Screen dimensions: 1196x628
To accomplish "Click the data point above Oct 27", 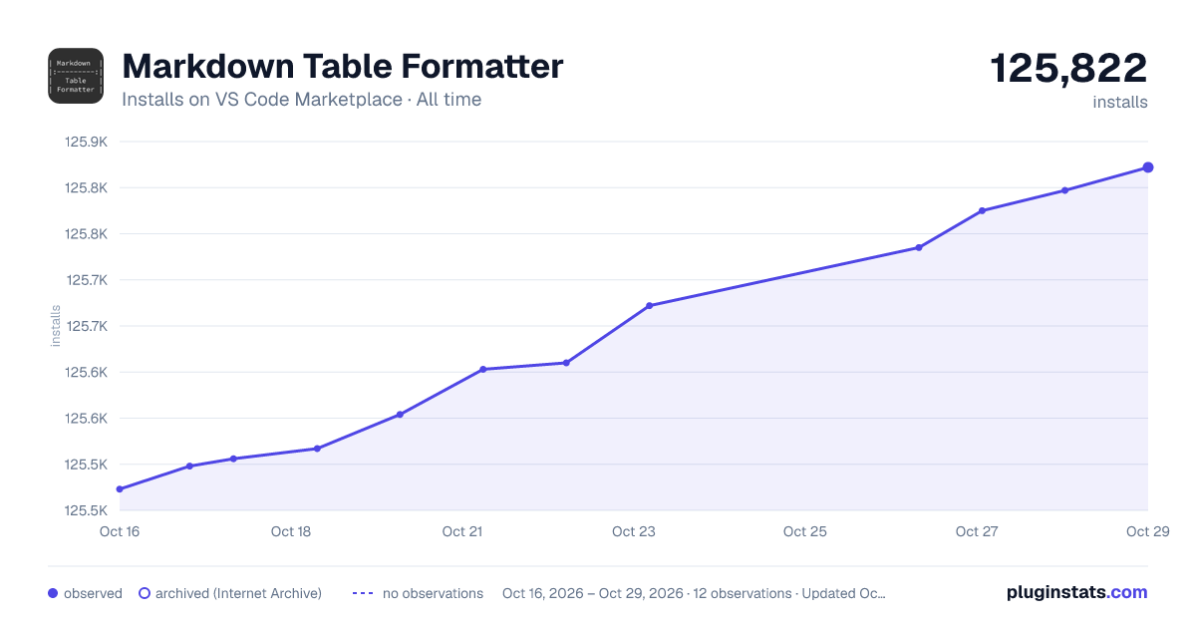I will 982,210.
